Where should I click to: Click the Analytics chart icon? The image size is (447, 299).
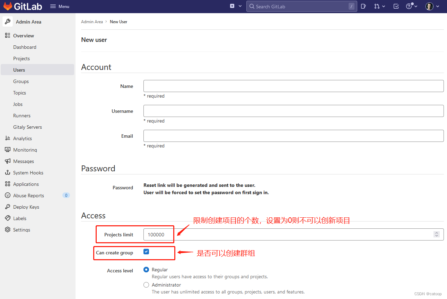(8, 138)
